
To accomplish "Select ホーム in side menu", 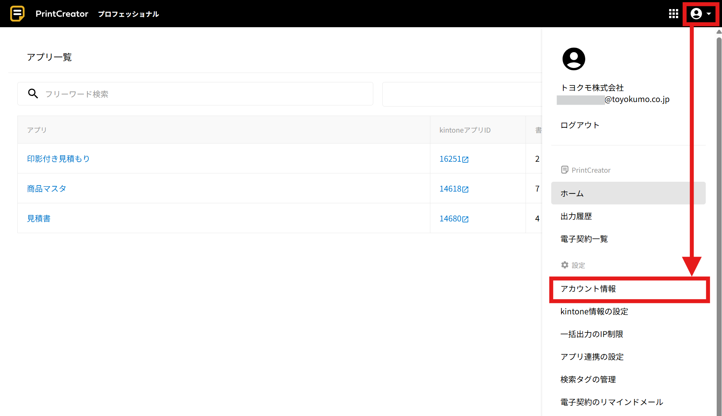I will 628,193.
